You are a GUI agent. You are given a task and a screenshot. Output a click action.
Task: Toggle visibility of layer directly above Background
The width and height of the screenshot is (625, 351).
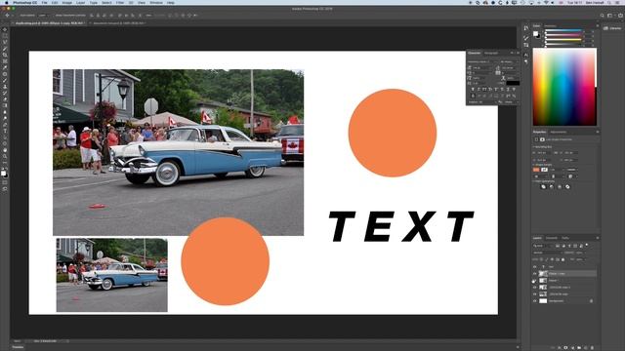click(x=534, y=294)
